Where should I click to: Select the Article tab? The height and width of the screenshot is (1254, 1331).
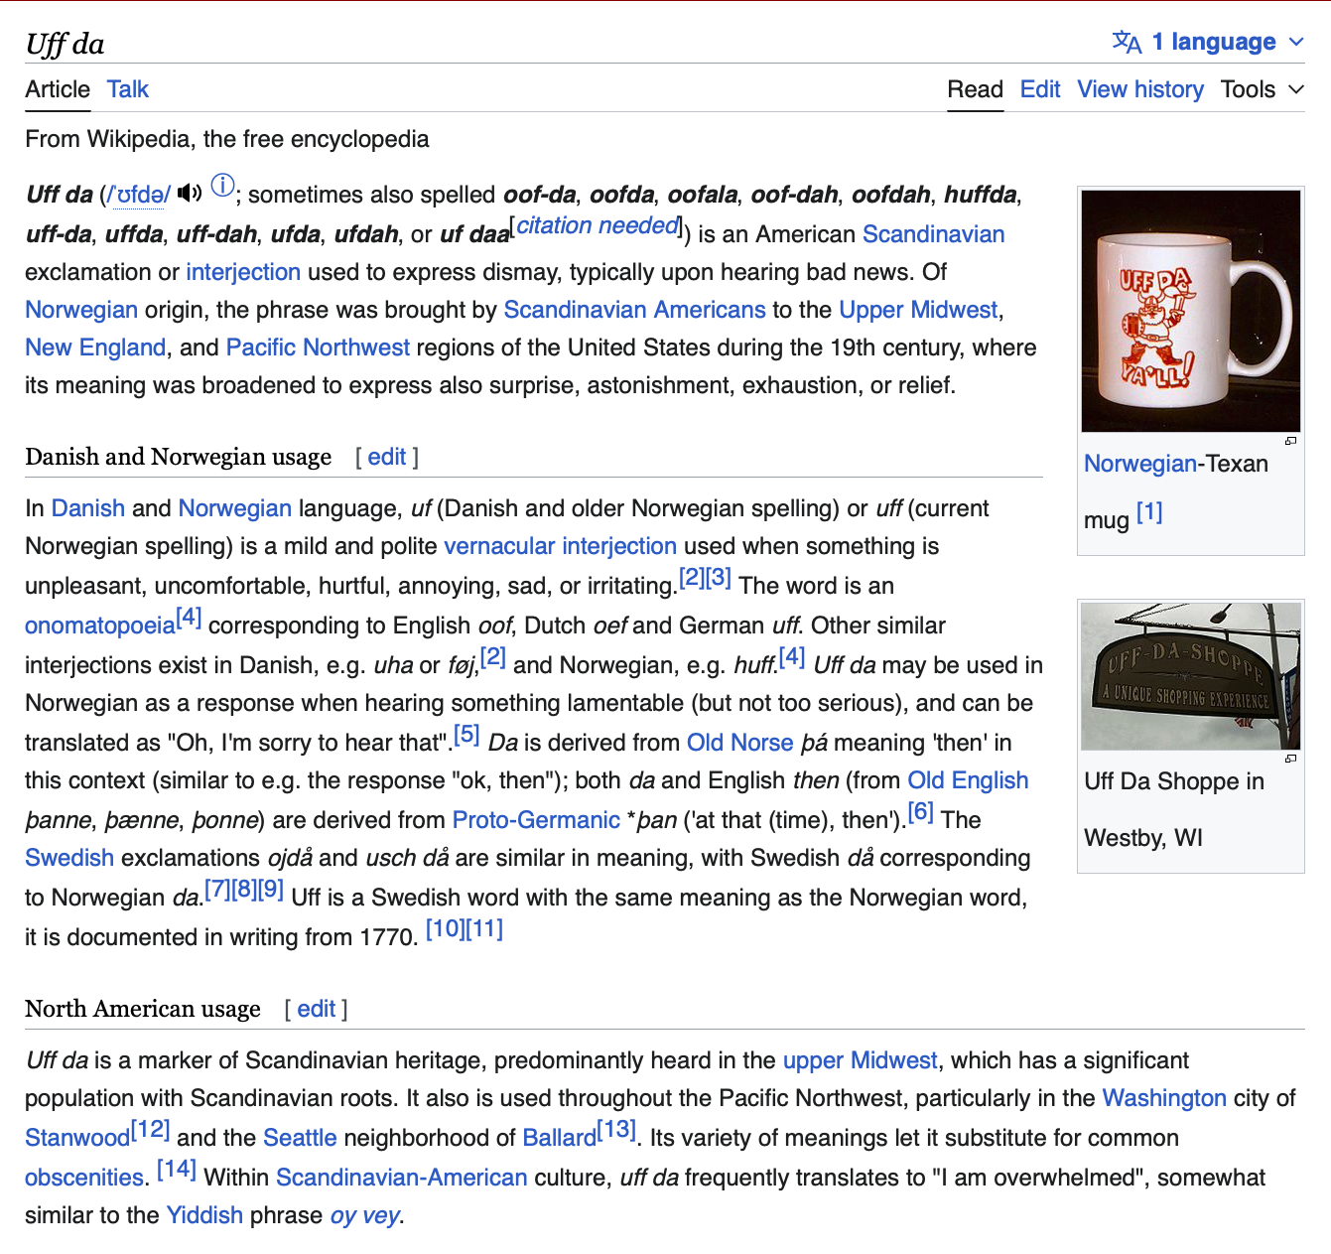tap(58, 89)
